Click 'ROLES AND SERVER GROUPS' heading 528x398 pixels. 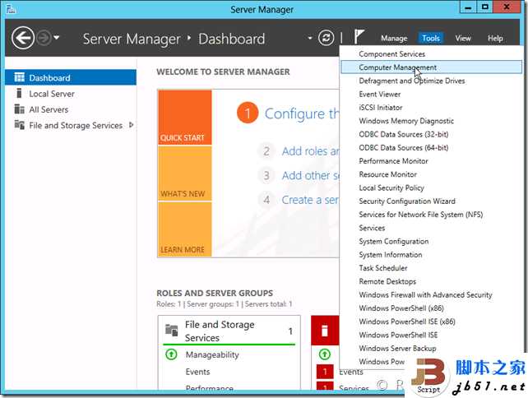215,293
